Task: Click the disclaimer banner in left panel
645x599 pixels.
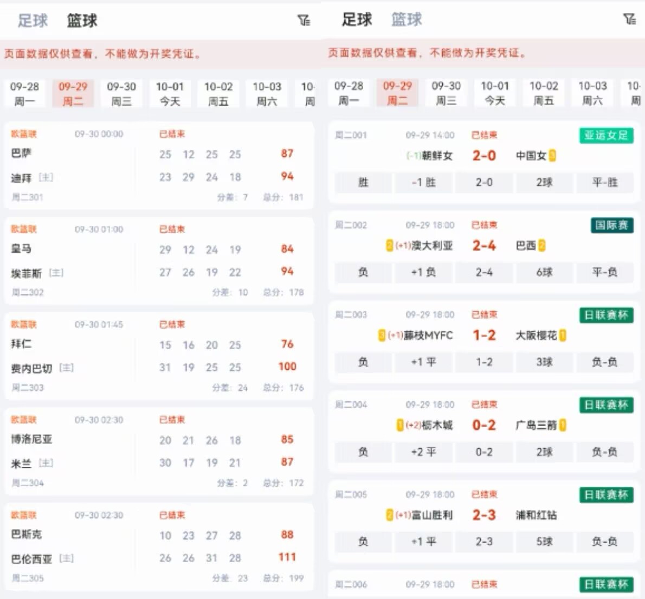Action: (160, 54)
